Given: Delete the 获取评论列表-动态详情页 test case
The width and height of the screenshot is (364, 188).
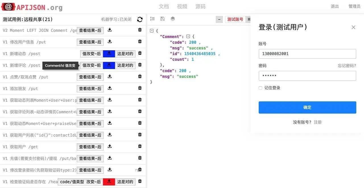Looking at the screenshot, I should (x=140, y=111).
